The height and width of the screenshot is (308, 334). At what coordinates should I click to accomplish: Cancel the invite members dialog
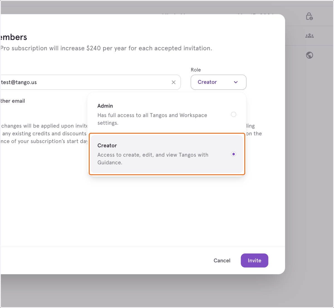(x=222, y=260)
